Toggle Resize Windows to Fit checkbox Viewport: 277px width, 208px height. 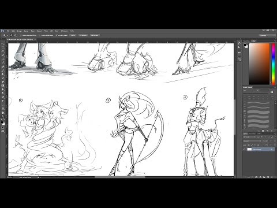pos(28,35)
